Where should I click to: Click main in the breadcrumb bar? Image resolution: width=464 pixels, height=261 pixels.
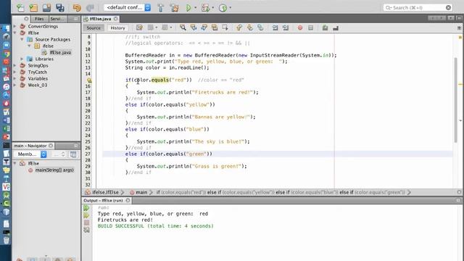click(141, 192)
